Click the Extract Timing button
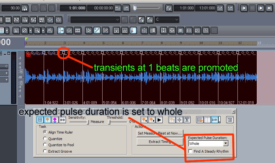Screen dimensions: 275x163 (x=159, y=142)
